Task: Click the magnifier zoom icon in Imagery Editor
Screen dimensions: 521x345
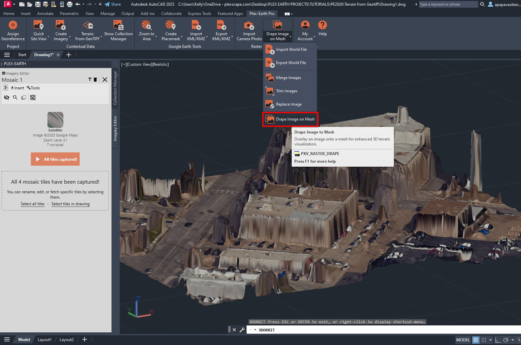Action: (x=15, y=97)
